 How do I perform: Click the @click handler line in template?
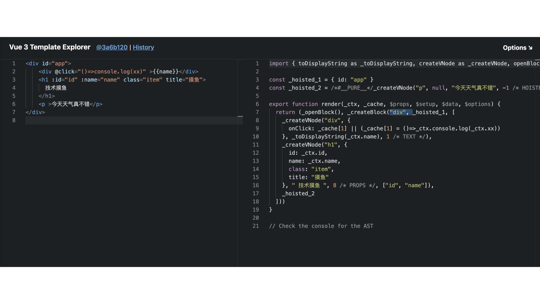click(x=118, y=71)
